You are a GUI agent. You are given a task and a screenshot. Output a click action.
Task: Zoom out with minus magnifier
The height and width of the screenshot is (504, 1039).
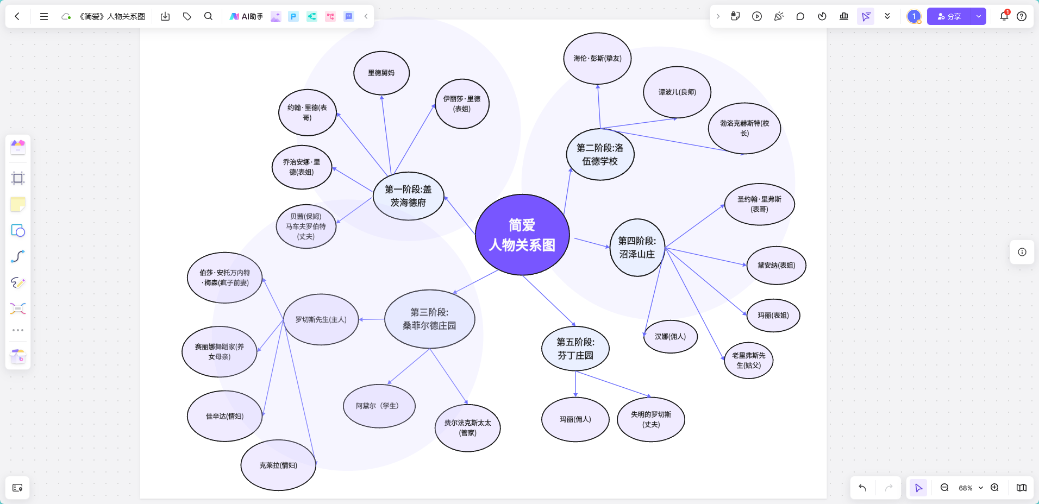tap(944, 488)
